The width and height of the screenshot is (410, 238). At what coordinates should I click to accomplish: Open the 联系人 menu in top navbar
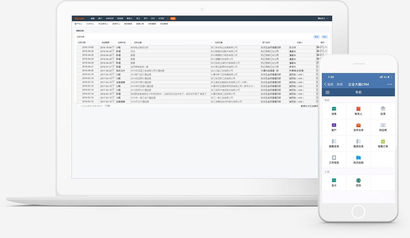130,18
